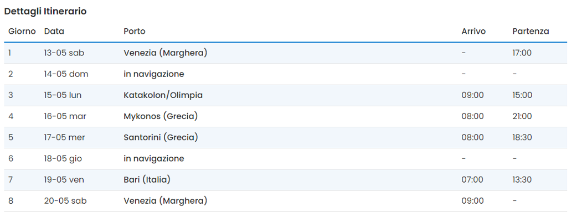Select the 15:00 Katakolon departure time
This screenshot has width=577, height=217.
(x=522, y=95)
